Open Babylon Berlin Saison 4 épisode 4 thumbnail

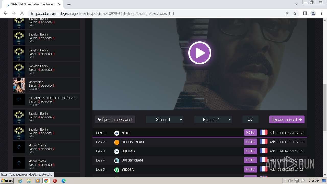19,70
